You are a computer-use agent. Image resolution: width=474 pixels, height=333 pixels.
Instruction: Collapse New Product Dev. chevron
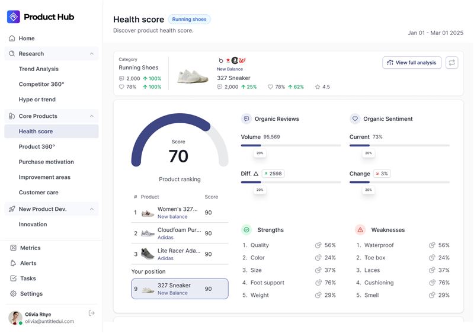(x=92, y=209)
